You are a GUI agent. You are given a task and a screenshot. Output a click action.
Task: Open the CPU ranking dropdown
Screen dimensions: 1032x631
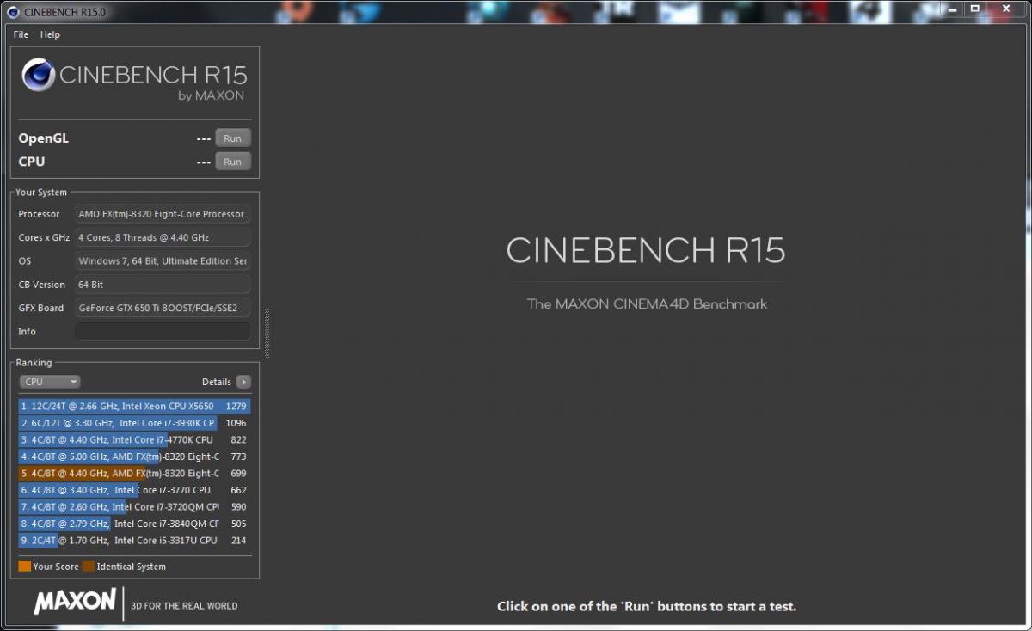point(50,382)
